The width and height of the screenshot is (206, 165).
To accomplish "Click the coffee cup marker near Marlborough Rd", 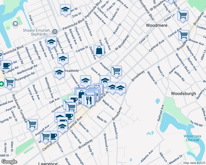I will [6, 65].
